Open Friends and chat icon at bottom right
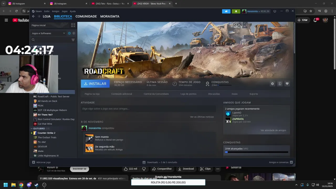336x189 pixels. pyautogui.click(x=291, y=162)
